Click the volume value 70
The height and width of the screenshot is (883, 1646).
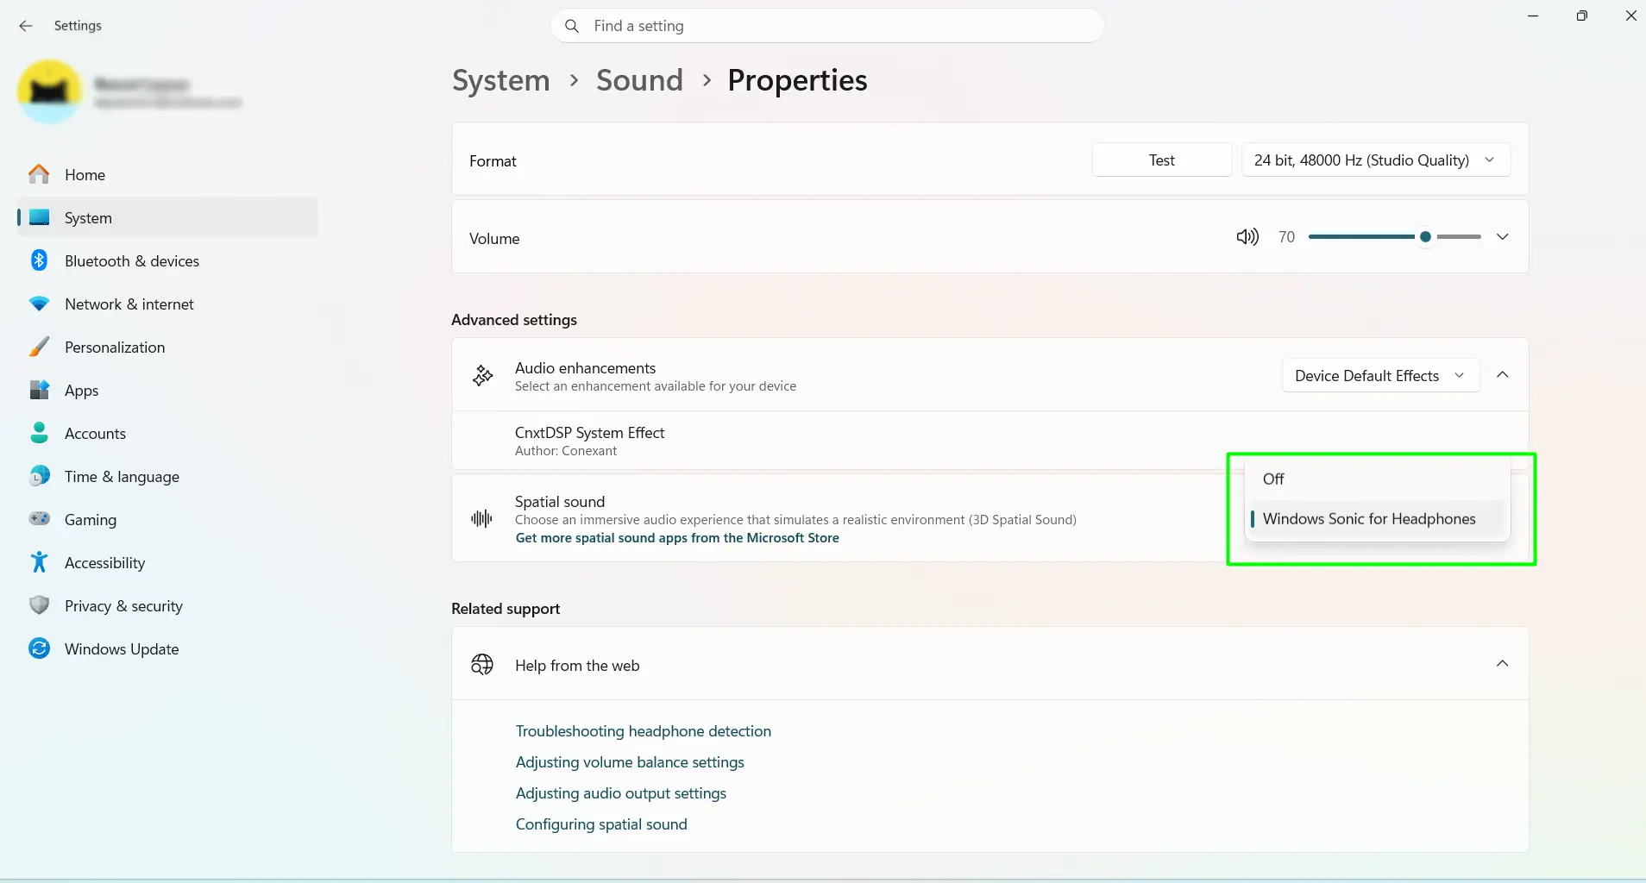point(1286,237)
